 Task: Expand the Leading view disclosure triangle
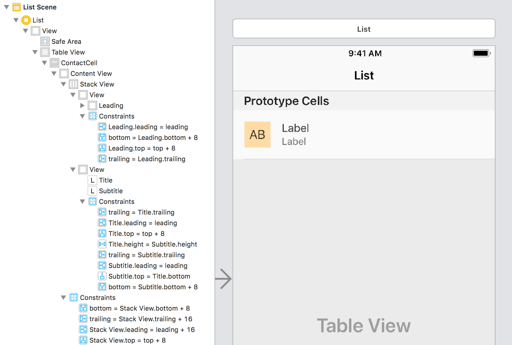coord(82,106)
